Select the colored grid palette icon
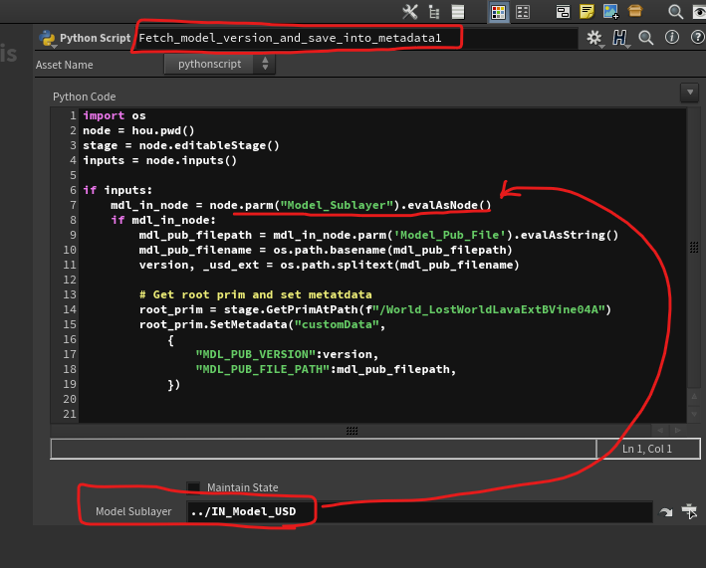The height and width of the screenshot is (568, 706). point(499,12)
